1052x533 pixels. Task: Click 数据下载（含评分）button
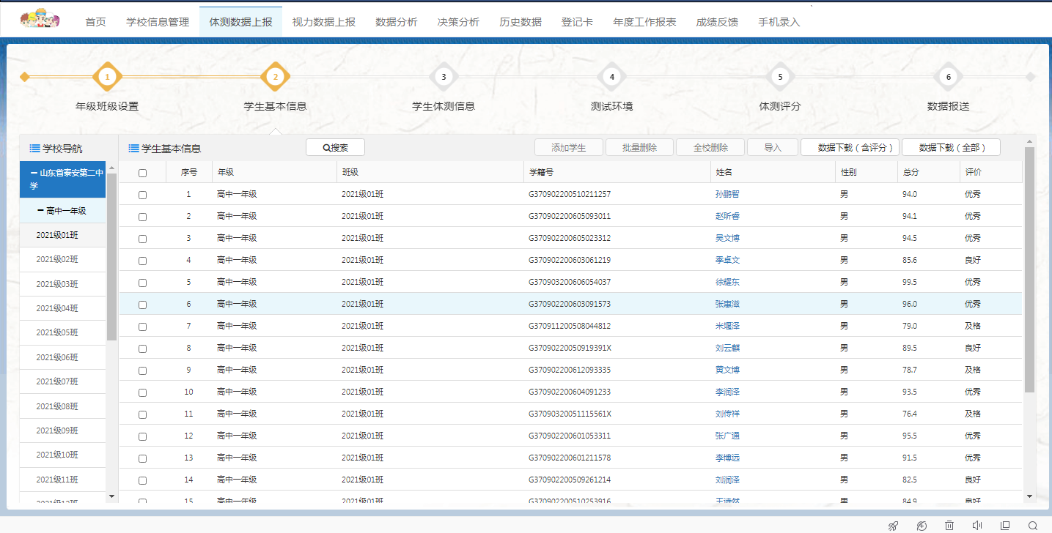(850, 147)
